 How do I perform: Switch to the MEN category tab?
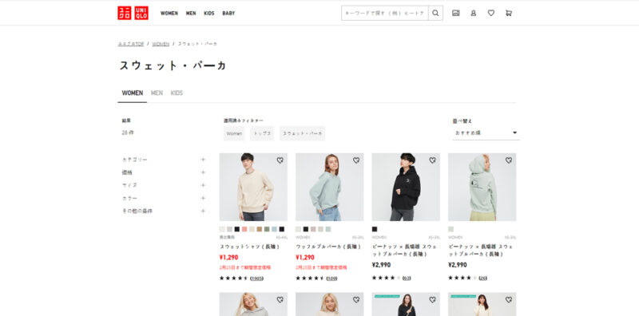pyautogui.click(x=157, y=93)
